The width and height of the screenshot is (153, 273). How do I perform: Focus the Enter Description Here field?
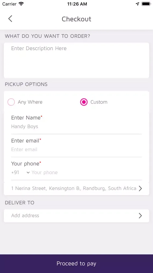pos(76,60)
